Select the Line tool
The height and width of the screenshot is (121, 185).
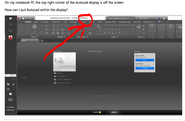(x=21, y=28)
